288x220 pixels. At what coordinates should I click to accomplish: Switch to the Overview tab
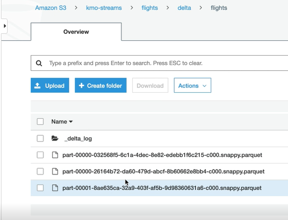tap(76, 32)
